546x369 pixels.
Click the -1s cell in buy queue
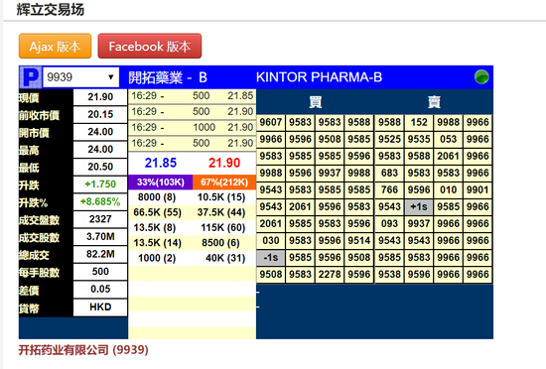click(x=271, y=257)
